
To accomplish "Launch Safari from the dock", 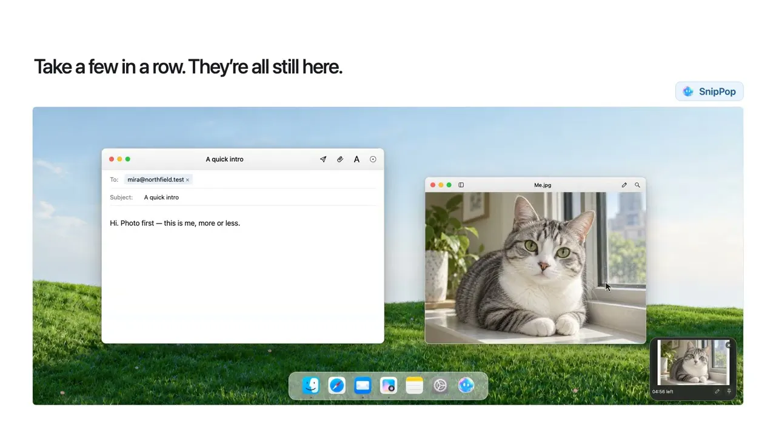I will pyautogui.click(x=337, y=385).
